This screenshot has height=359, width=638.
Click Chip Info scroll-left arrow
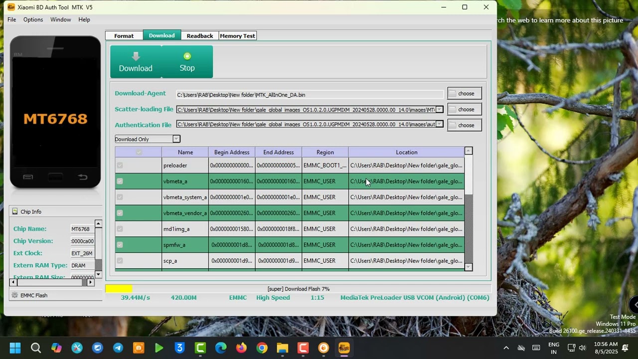[x=14, y=282]
